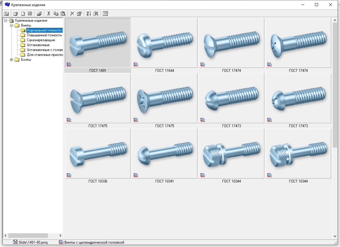Expand the Болты folder node
This screenshot has height=247, width=340.
12,60
